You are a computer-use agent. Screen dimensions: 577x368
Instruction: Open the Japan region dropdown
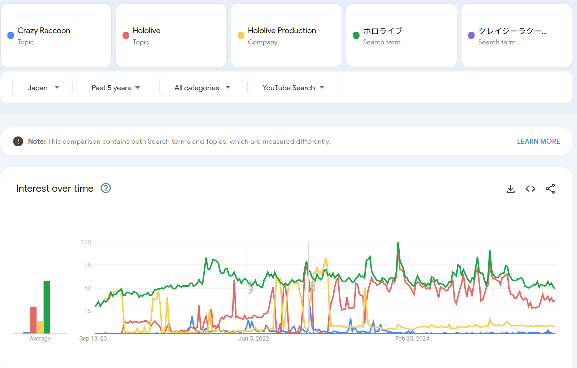(x=43, y=87)
